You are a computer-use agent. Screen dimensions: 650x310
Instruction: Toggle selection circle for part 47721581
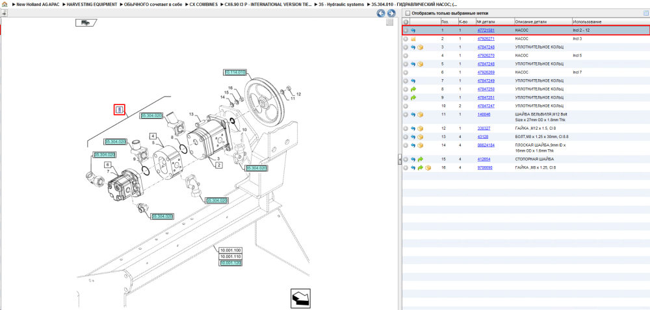pos(406,30)
